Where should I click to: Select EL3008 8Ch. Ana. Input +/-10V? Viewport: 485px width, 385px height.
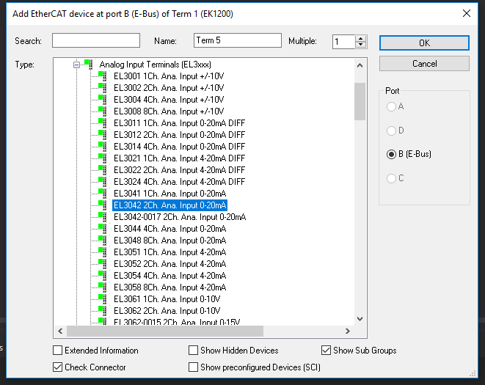point(169,111)
